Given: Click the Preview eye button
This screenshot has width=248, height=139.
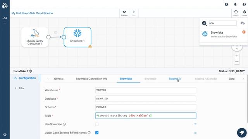Looking at the screenshot, I should pos(124,13).
